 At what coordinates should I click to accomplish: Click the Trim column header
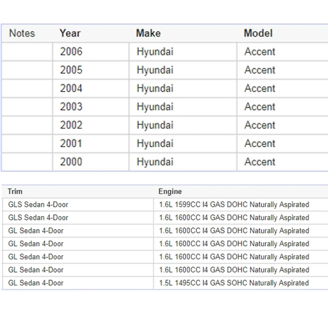(15, 192)
